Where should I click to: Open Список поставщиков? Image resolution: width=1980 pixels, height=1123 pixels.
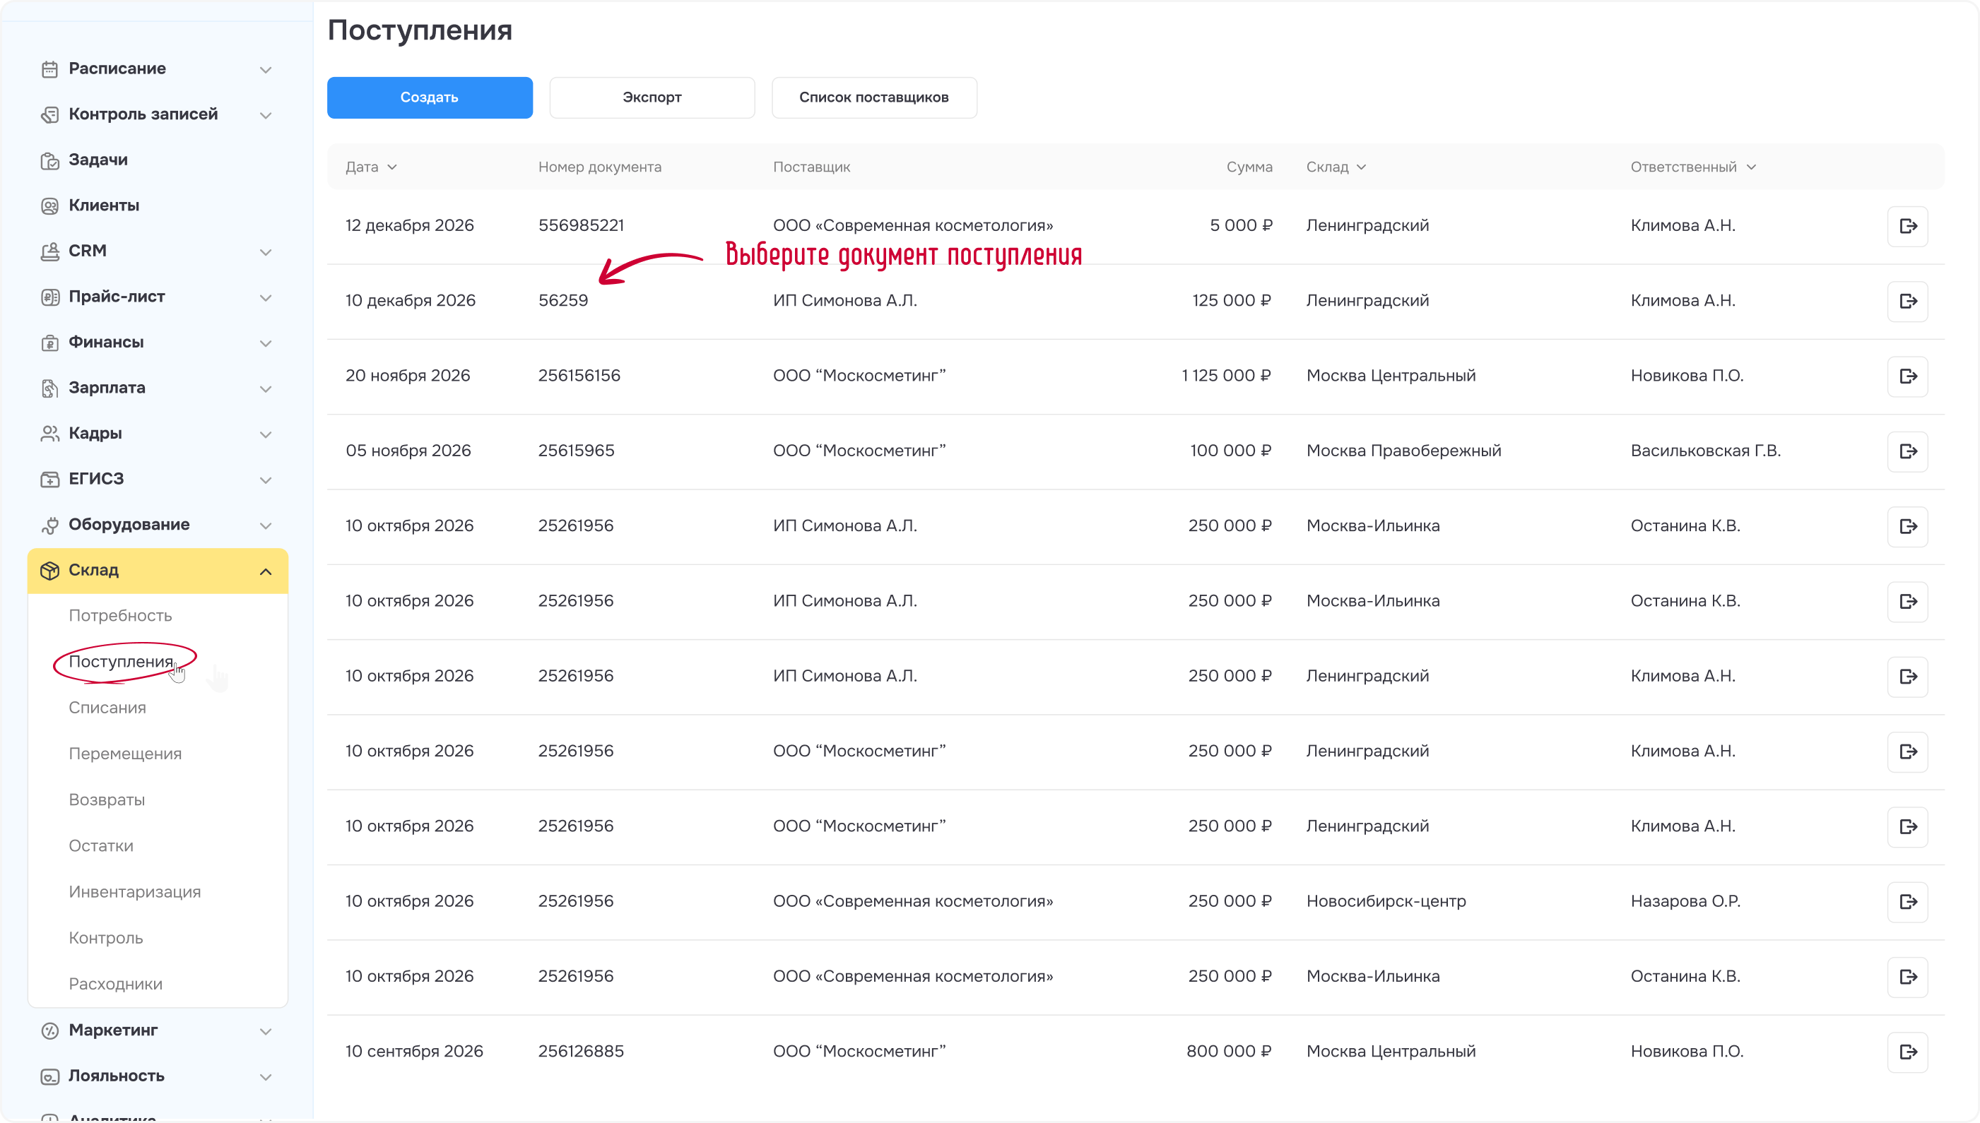coord(874,97)
